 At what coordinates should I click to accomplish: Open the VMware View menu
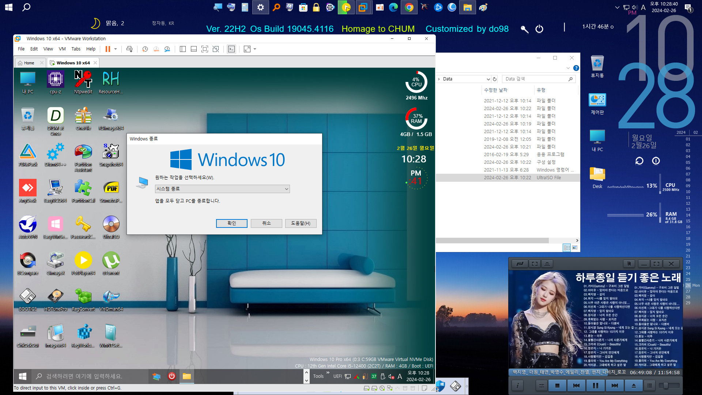(x=48, y=49)
